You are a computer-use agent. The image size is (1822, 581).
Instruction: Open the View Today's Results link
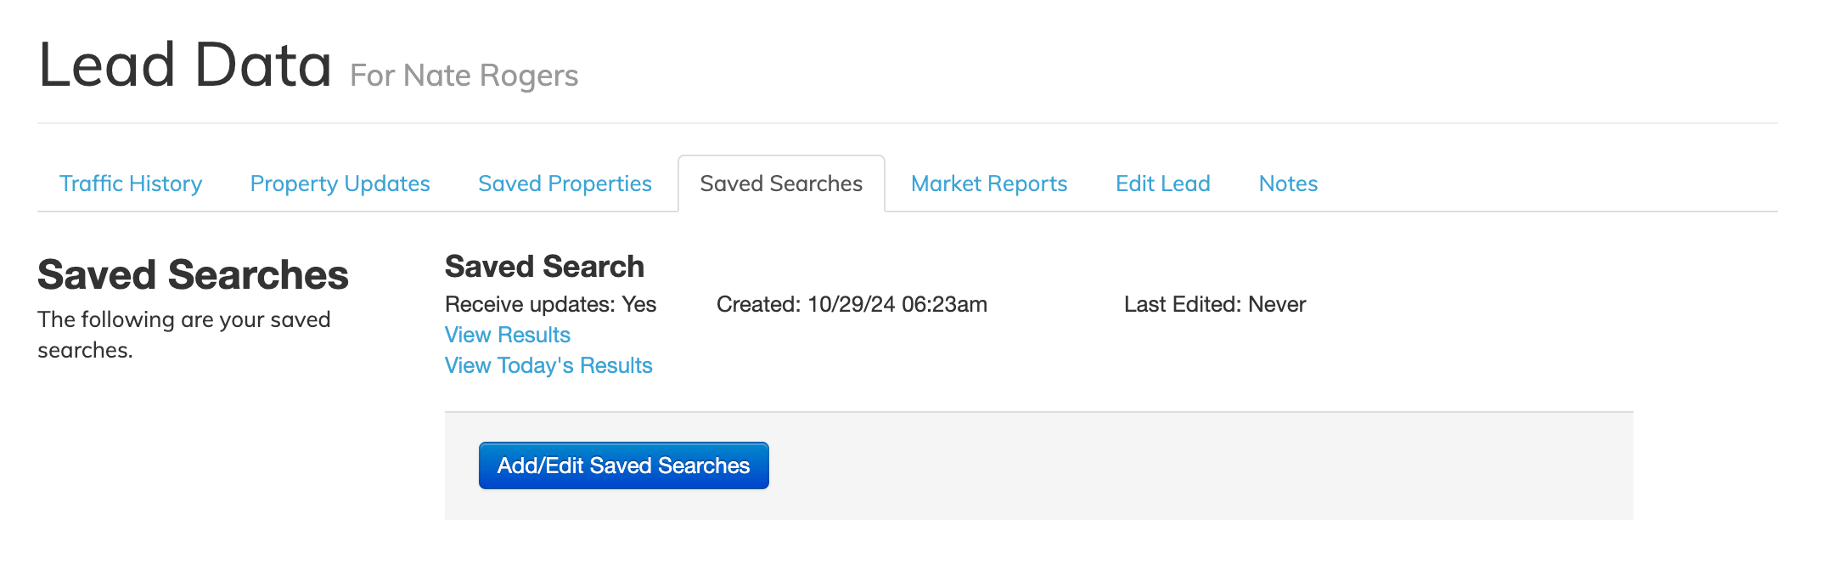click(x=548, y=365)
